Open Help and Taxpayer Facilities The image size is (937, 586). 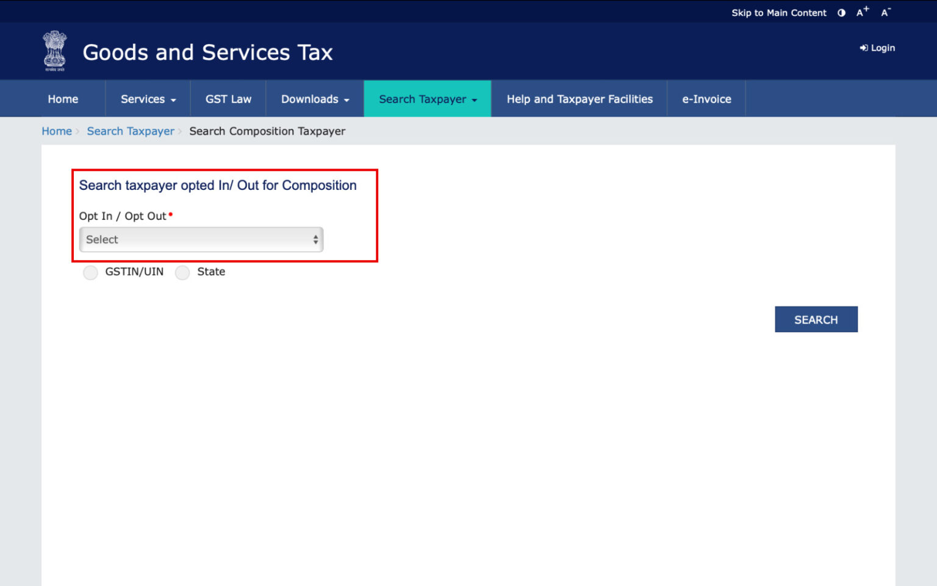[x=579, y=98]
